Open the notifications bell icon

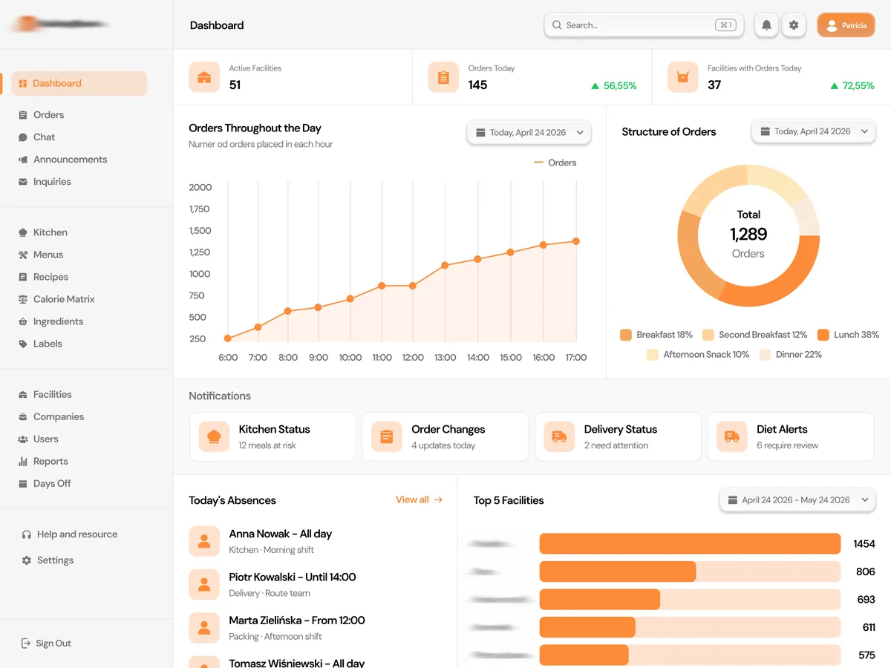click(766, 25)
